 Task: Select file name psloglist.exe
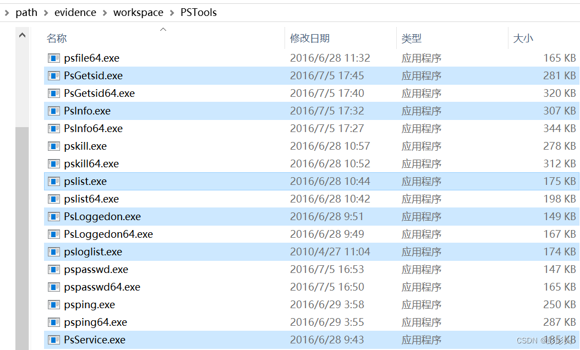(93, 252)
